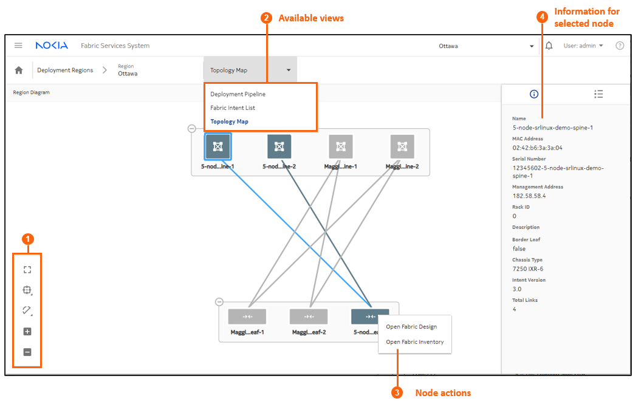This screenshot has height=401, width=641.
Task: Click node name 5-node-srlinux-demo-spine-1
Action: 553,128
